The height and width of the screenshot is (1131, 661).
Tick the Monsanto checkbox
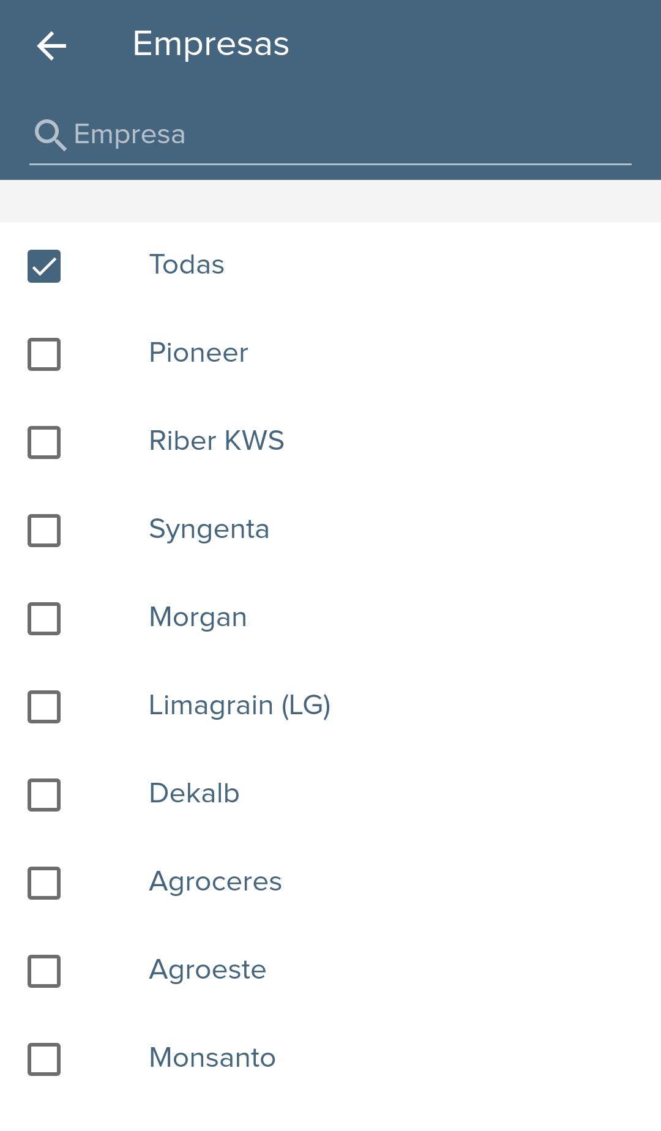[44, 1059]
